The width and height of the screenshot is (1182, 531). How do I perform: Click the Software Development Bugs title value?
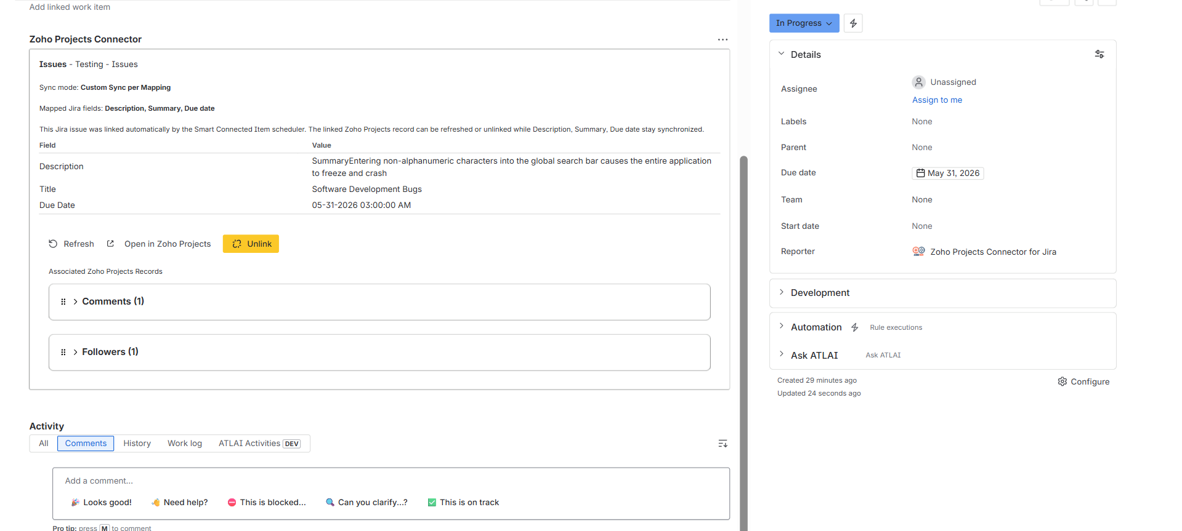[x=366, y=189]
